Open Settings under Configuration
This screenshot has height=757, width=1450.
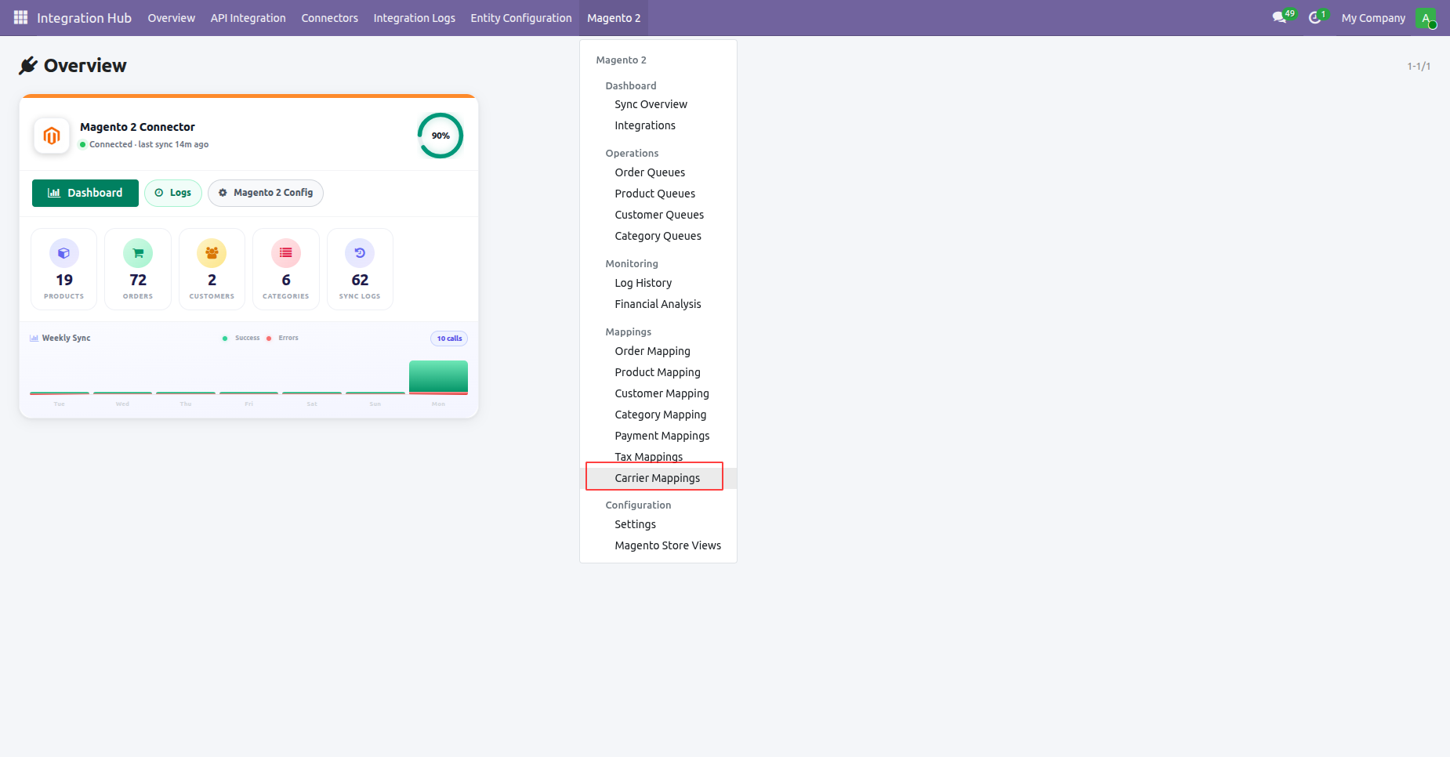pyautogui.click(x=658, y=524)
